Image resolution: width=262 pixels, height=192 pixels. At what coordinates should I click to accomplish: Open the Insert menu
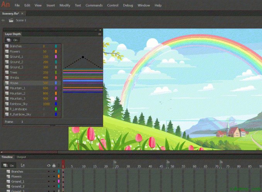(x=51, y=5)
